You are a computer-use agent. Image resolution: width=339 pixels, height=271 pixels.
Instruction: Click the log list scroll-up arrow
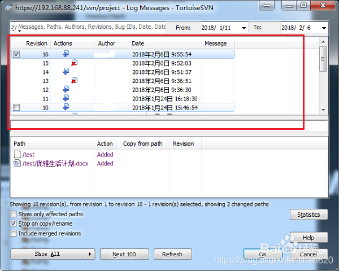[x=323, y=42]
